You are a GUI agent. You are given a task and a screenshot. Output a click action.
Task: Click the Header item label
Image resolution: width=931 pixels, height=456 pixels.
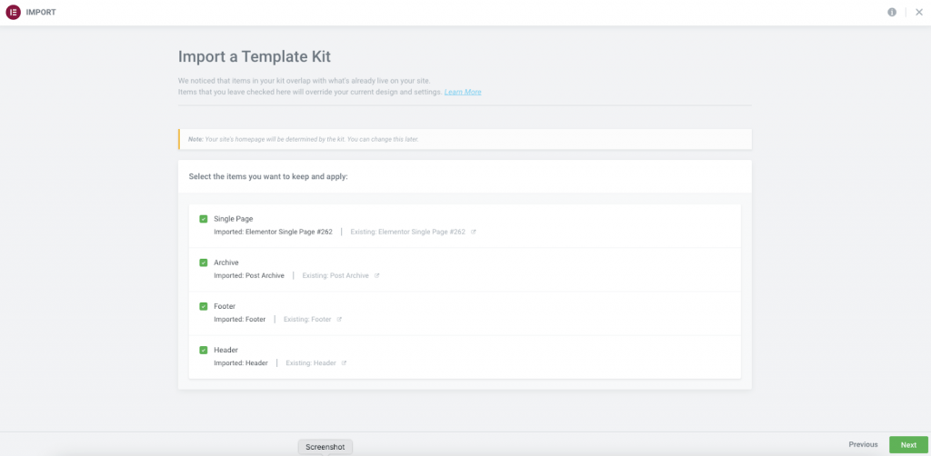[x=225, y=350]
